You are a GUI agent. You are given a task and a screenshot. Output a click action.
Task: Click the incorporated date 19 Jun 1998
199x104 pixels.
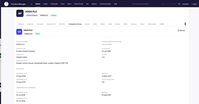coord(106,51)
